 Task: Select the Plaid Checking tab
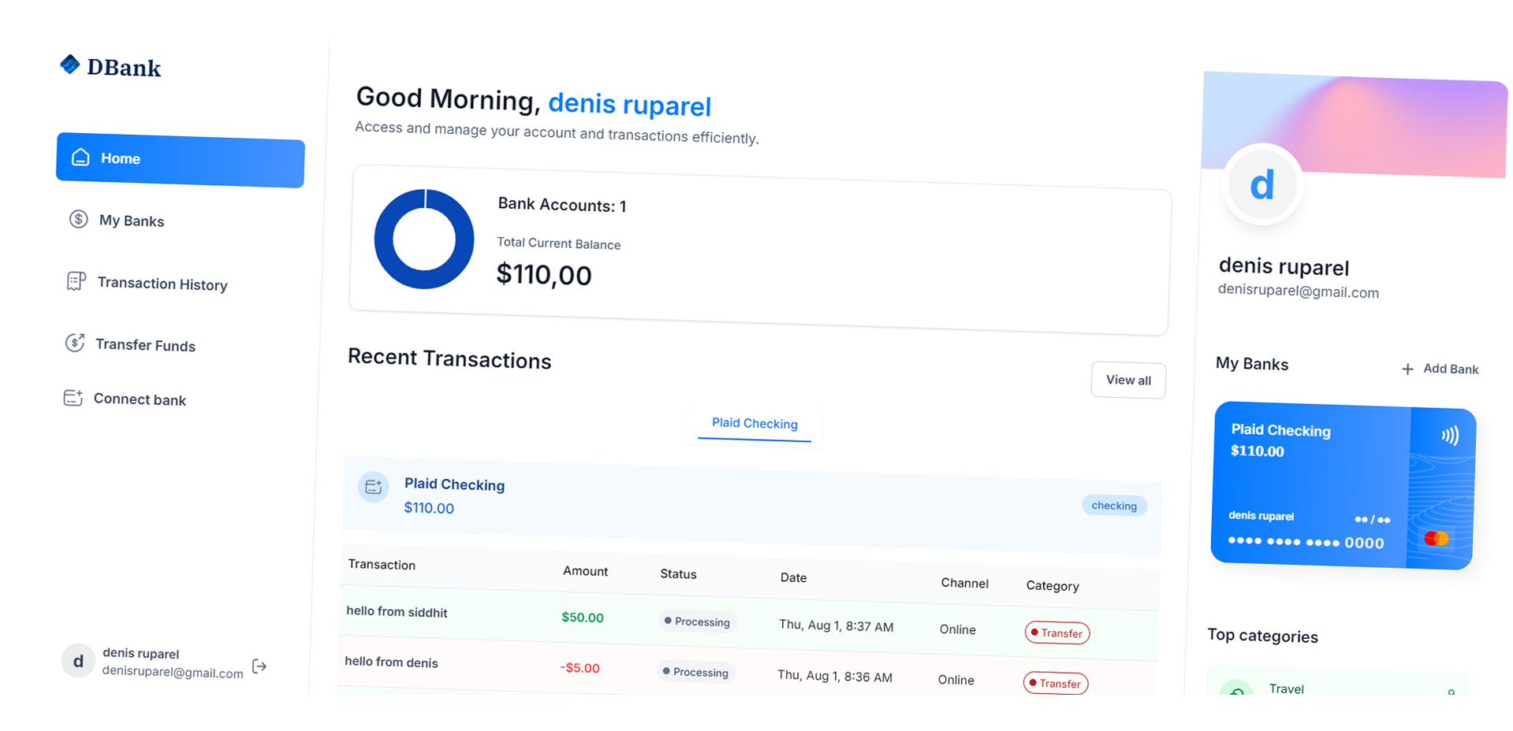755,424
